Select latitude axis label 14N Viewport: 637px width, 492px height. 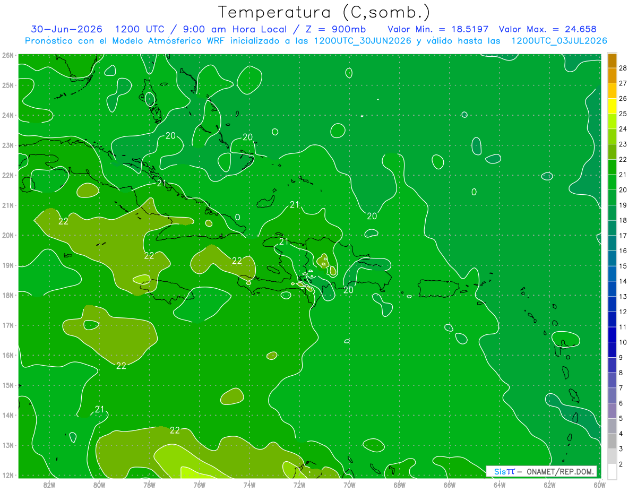coord(7,415)
